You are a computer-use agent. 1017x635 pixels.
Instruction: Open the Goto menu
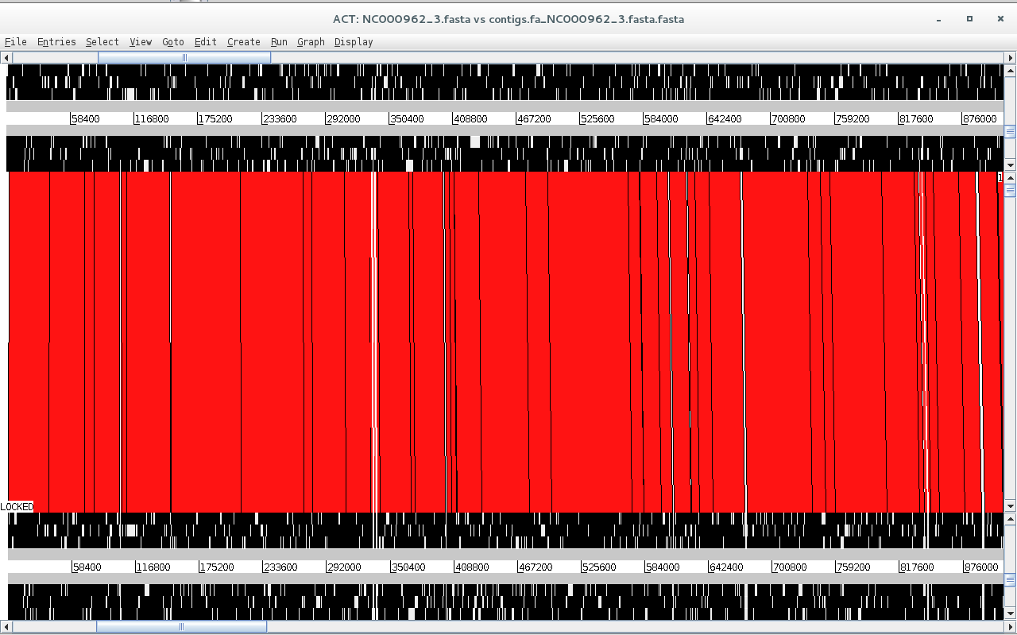[173, 42]
